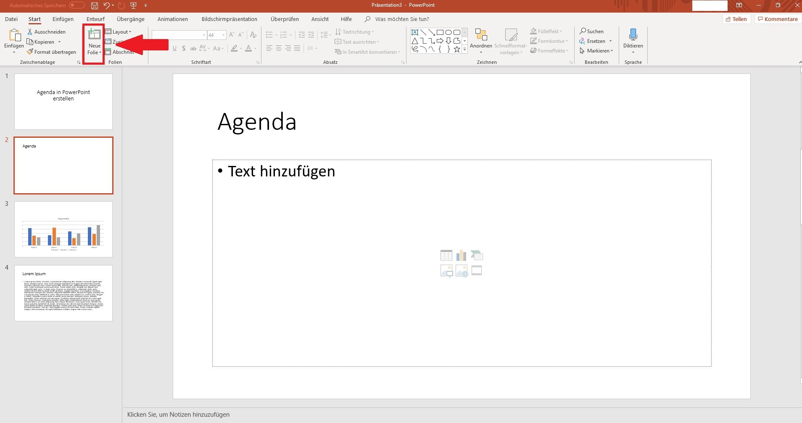Increase list indent level

pos(311,35)
